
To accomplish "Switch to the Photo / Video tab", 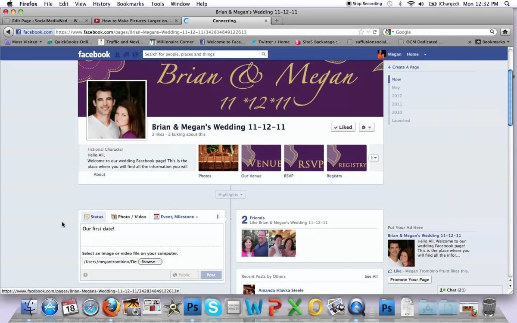I will [128, 217].
